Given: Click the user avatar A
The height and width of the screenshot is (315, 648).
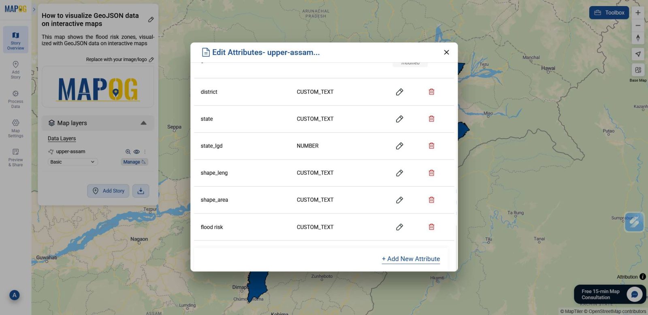Looking at the screenshot, I should click(x=15, y=295).
